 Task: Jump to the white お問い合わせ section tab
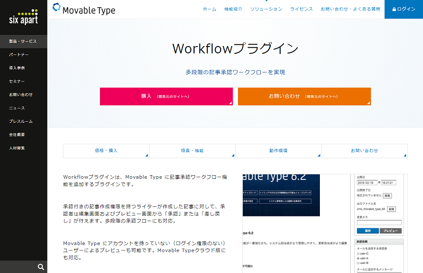click(x=364, y=151)
